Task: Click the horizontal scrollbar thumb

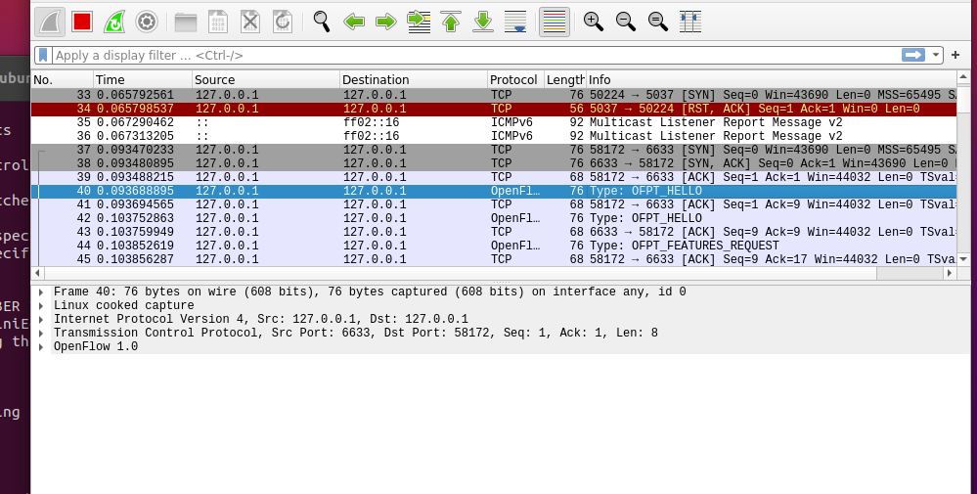Action: click(x=461, y=273)
